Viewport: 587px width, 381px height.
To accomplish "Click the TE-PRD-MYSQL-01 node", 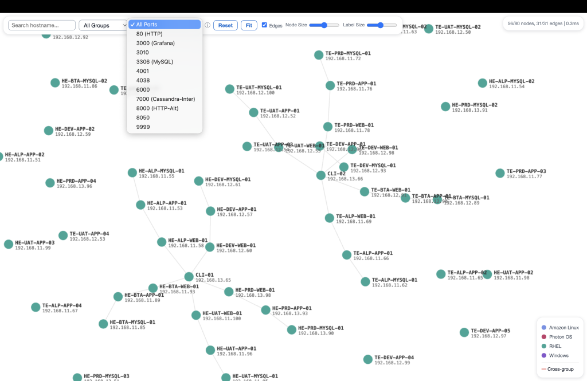I will (x=319, y=55).
